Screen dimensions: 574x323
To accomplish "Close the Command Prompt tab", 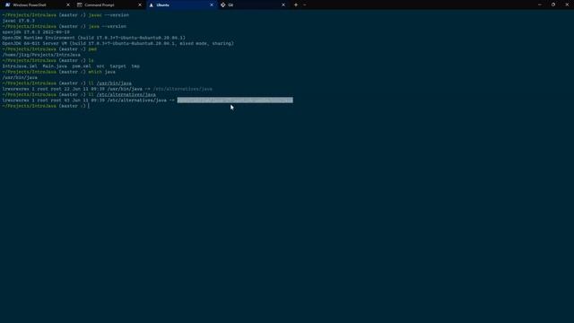I will point(140,5).
